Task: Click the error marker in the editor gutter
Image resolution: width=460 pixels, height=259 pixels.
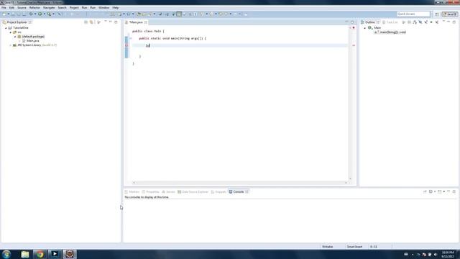Action: pos(126,45)
